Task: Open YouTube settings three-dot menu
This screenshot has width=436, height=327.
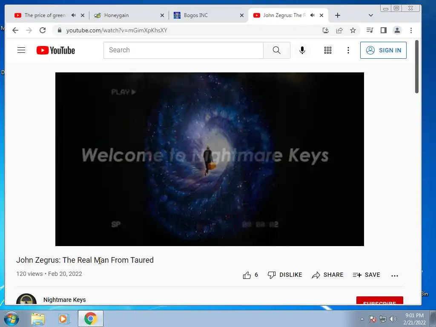Action: [348, 50]
